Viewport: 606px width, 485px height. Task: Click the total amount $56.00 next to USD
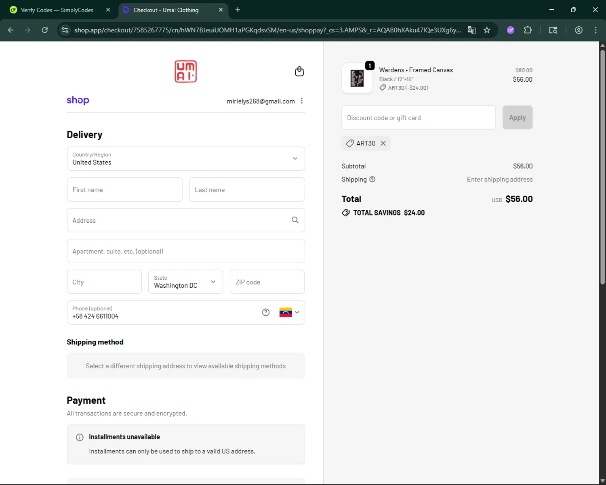(519, 199)
